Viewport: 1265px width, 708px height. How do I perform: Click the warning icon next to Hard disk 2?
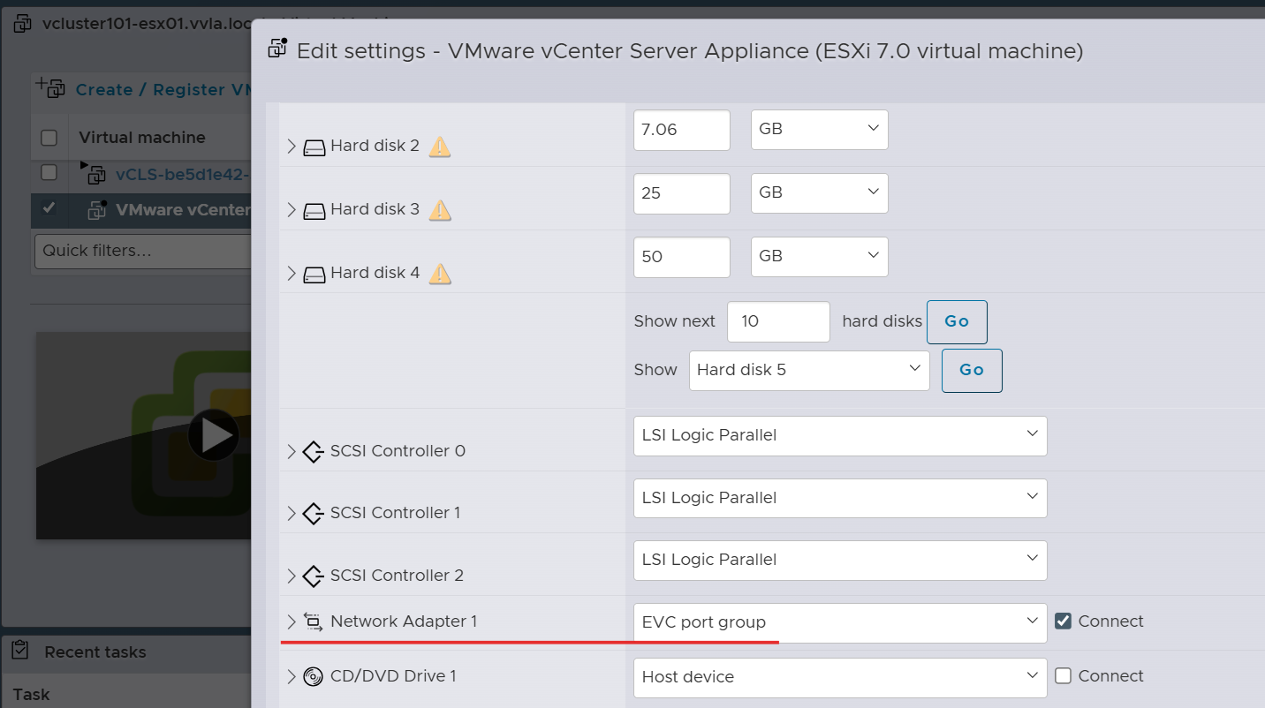439,147
